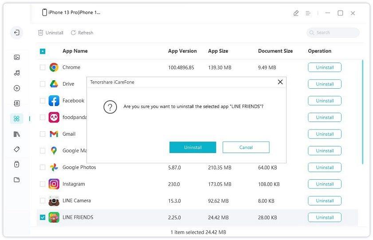Click the pencil feedback icon in the title bar
Screen dimensions: 373x240
click(296, 13)
